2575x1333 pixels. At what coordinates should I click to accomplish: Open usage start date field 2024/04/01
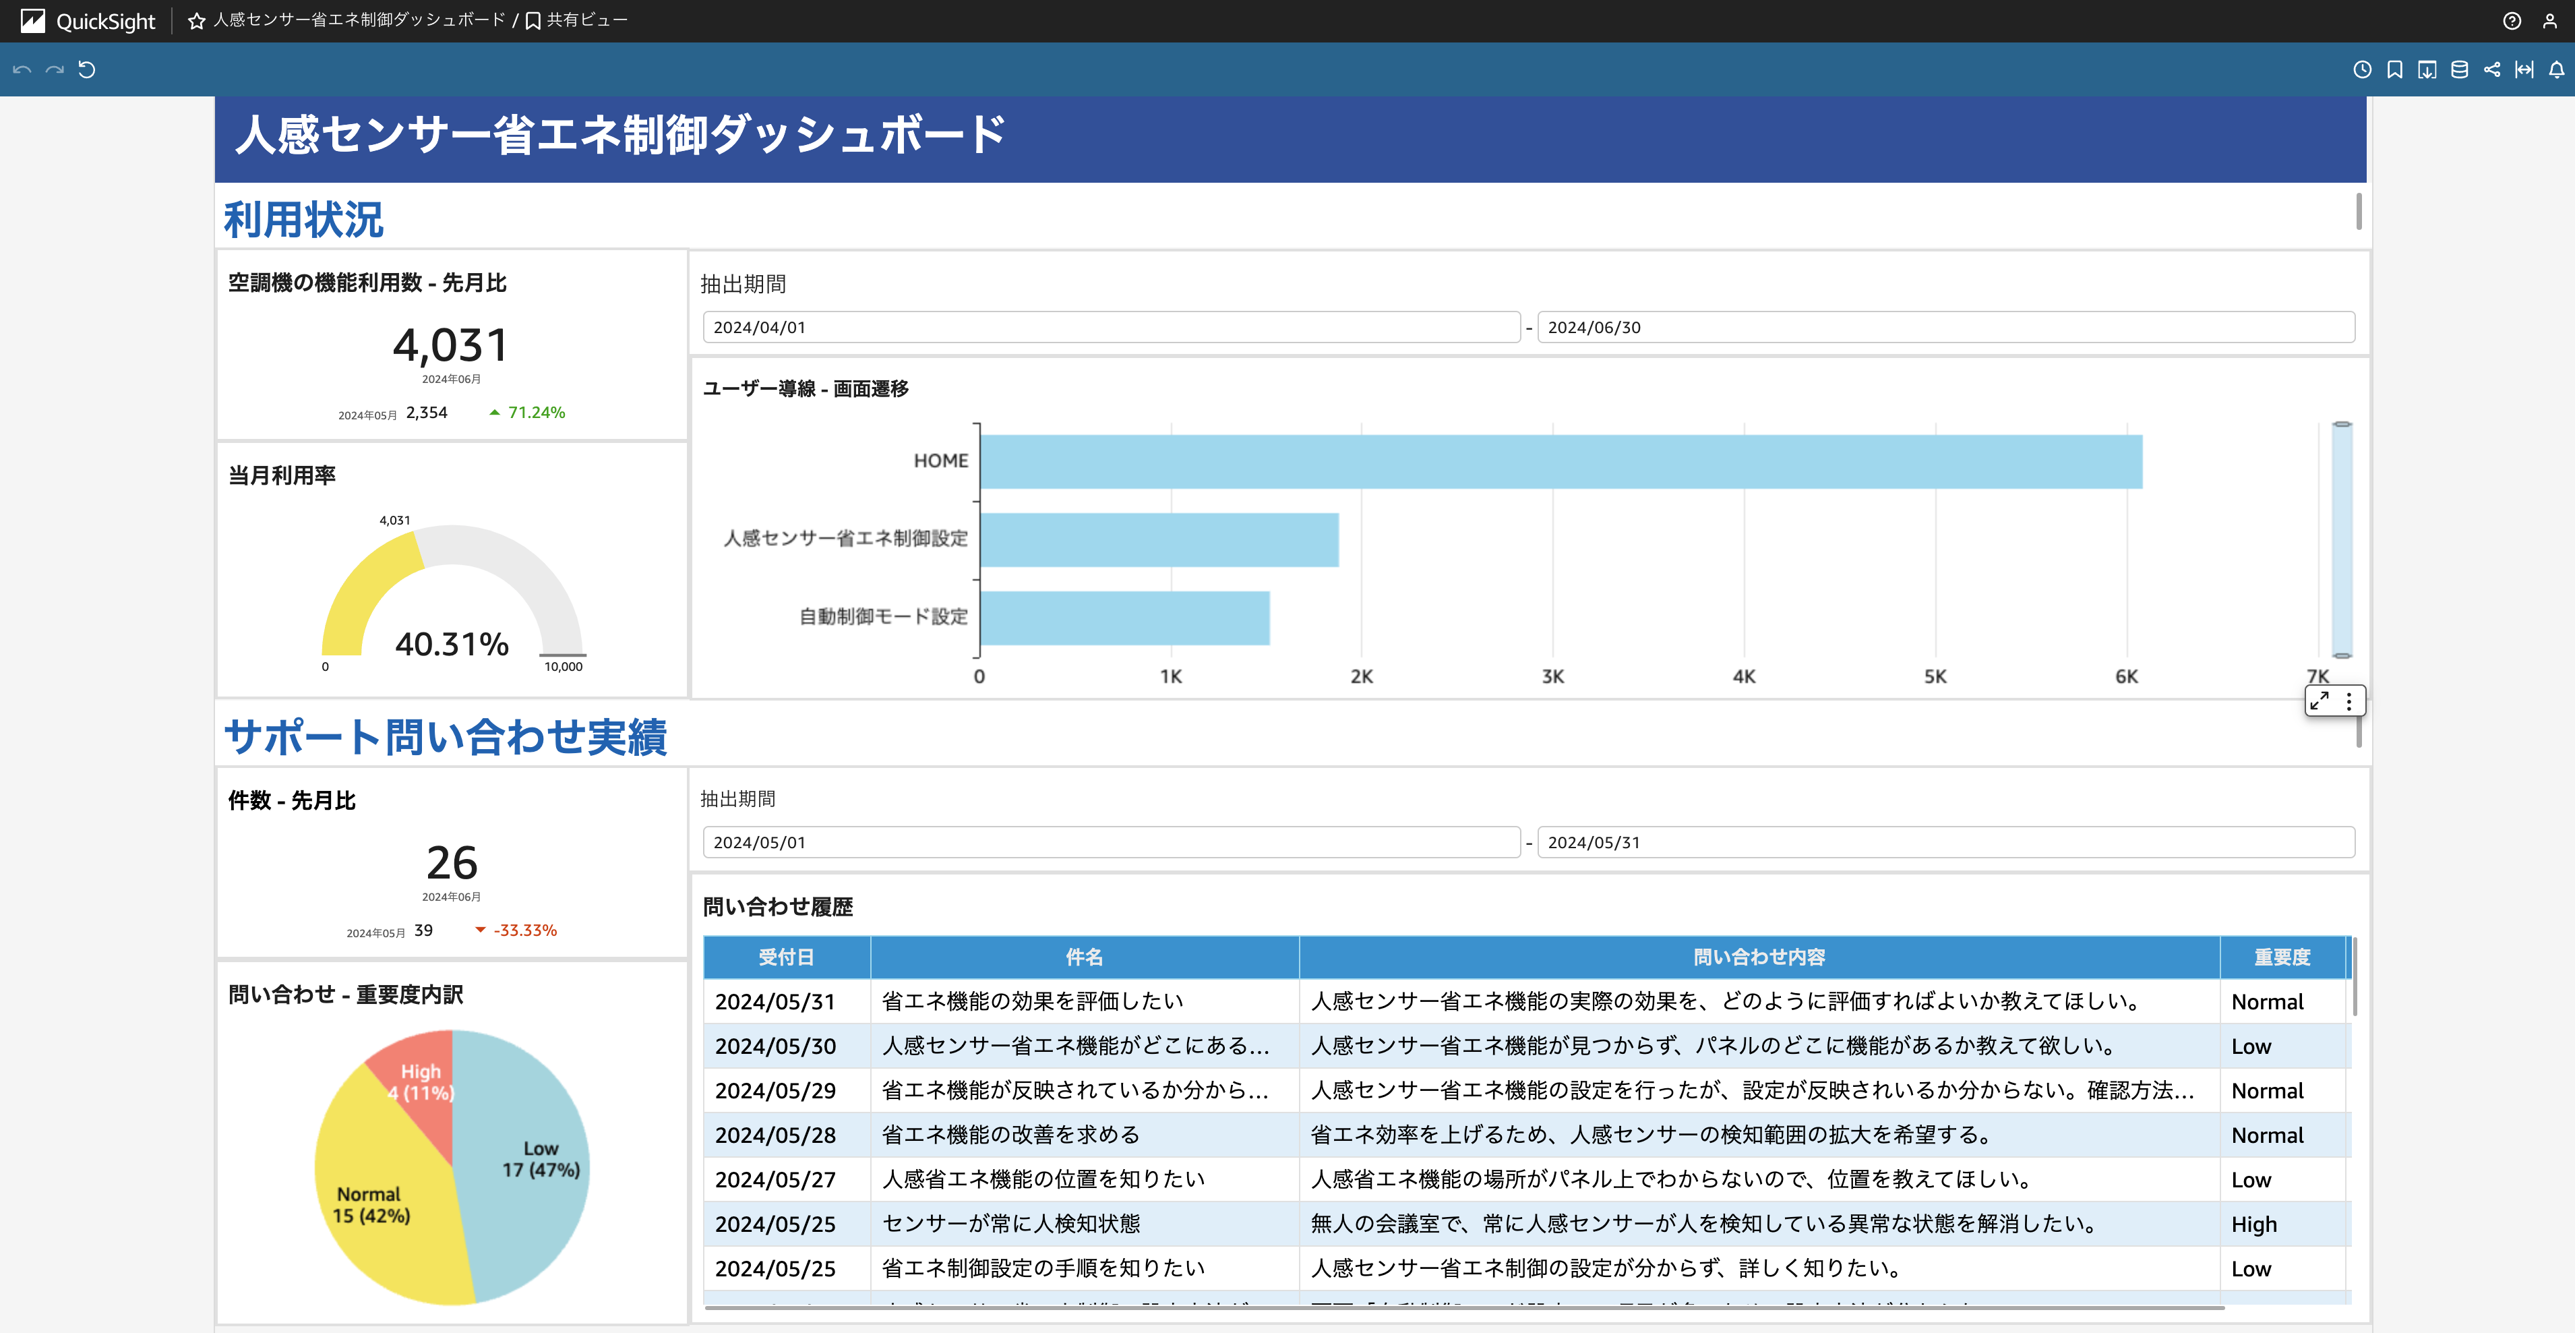pyautogui.click(x=1111, y=327)
